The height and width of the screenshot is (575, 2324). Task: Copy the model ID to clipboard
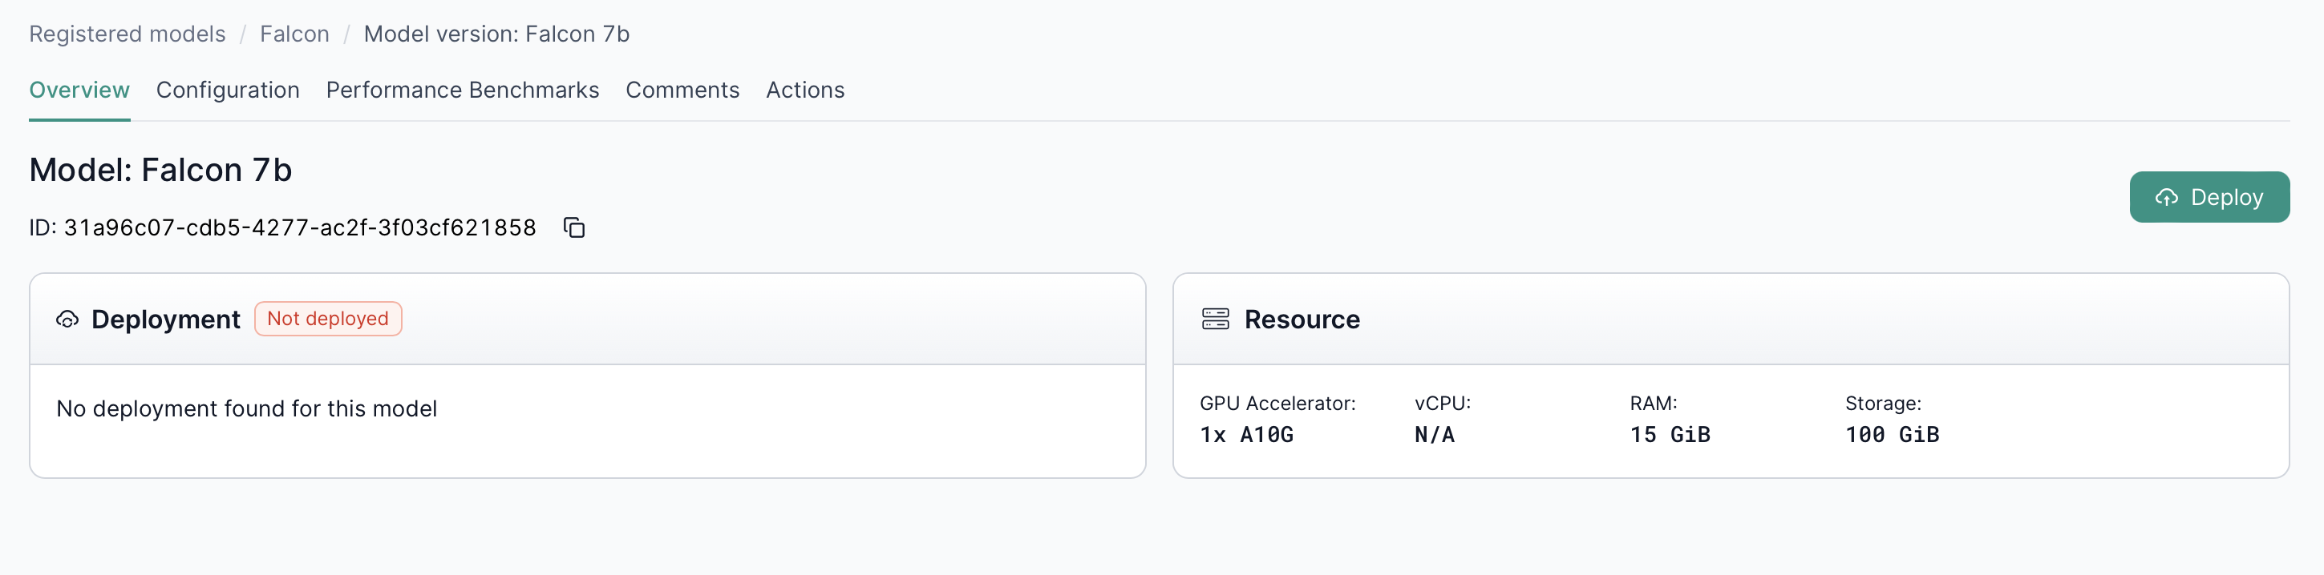click(574, 228)
